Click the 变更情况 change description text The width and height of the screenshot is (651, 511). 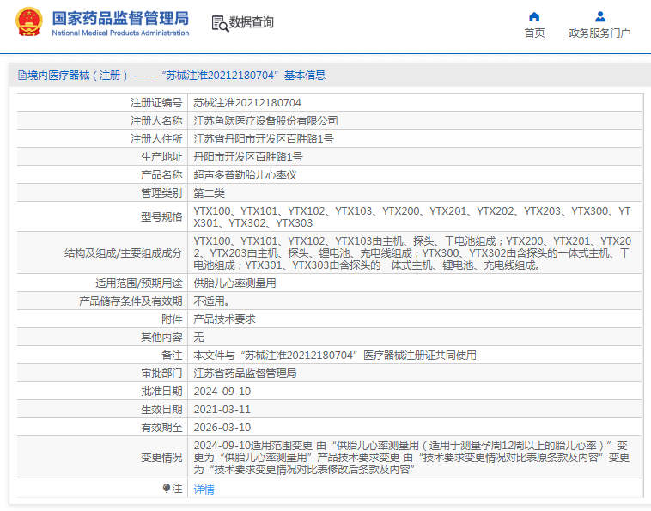pyautogui.click(x=411, y=458)
